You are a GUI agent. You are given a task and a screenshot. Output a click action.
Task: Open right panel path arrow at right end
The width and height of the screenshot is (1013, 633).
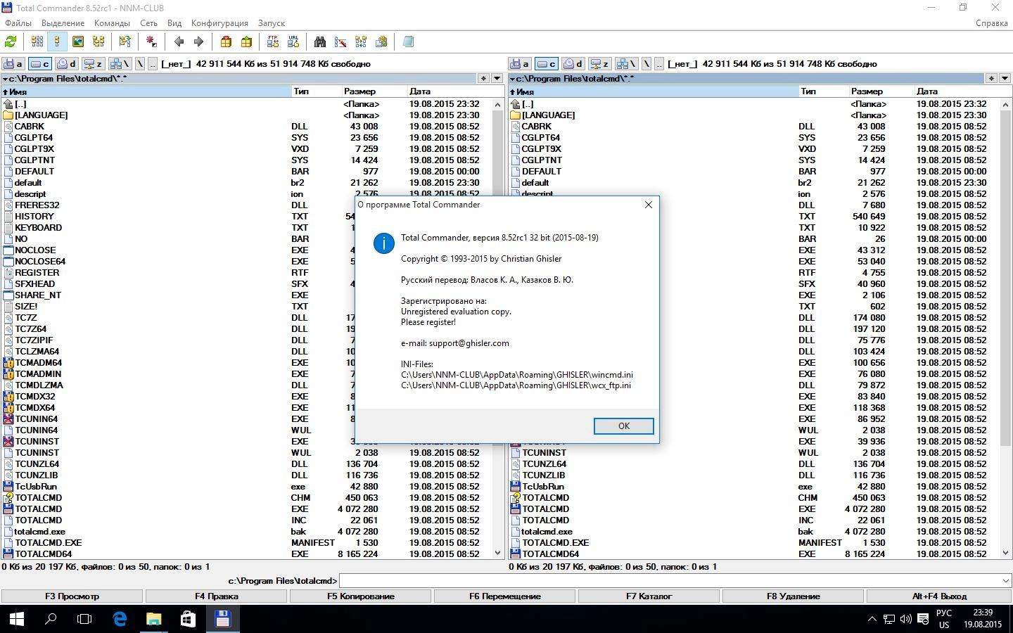point(1005,78)
